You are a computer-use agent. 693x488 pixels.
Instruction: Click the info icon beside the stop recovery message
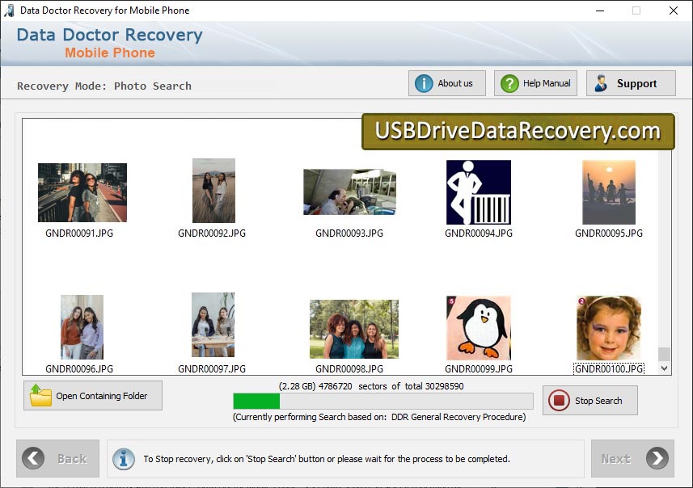(123, 458)
